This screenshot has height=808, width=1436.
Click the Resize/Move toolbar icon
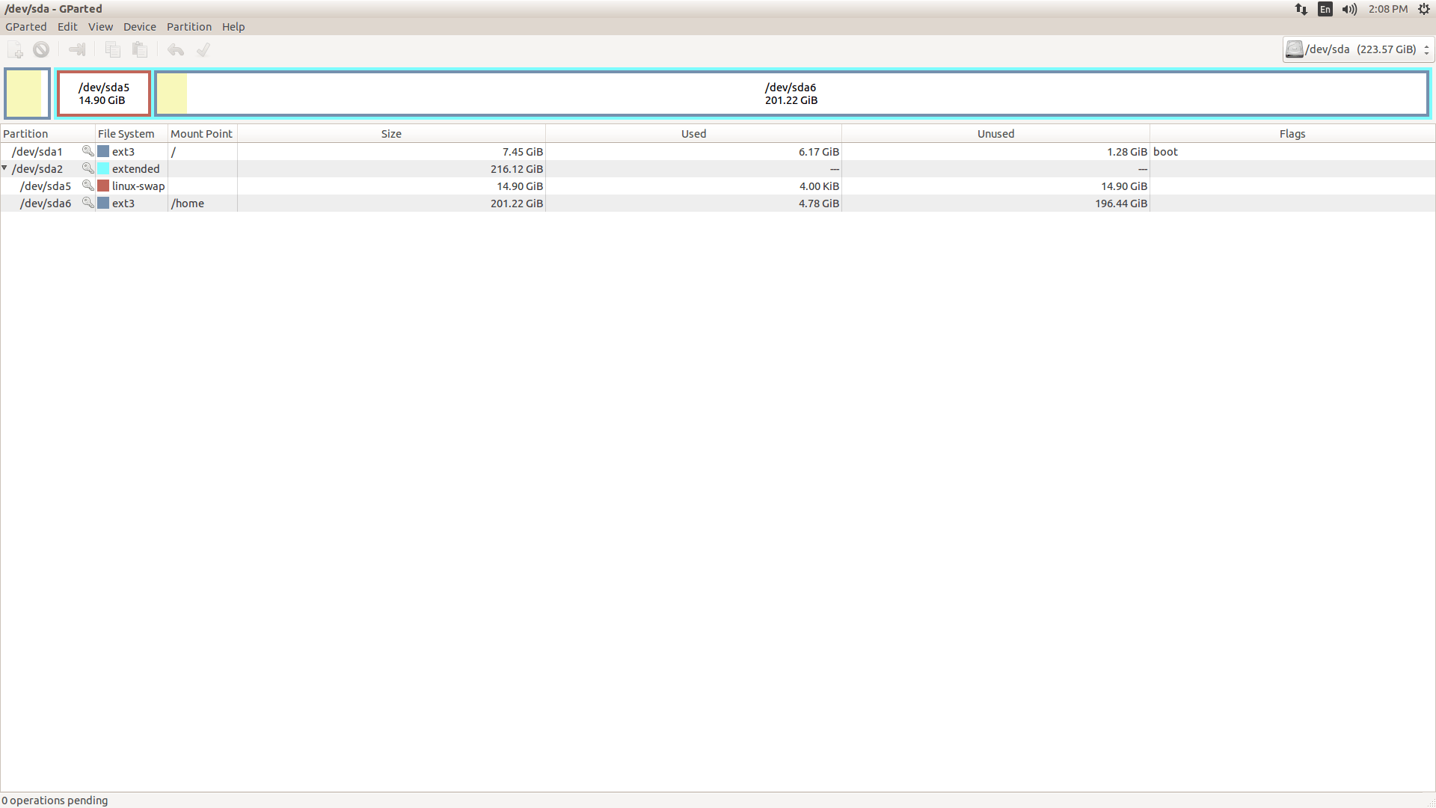77,50
